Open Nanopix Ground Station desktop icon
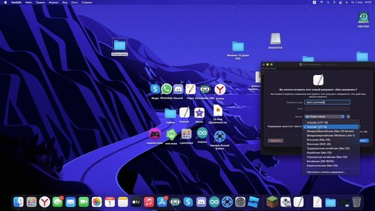 220,137
